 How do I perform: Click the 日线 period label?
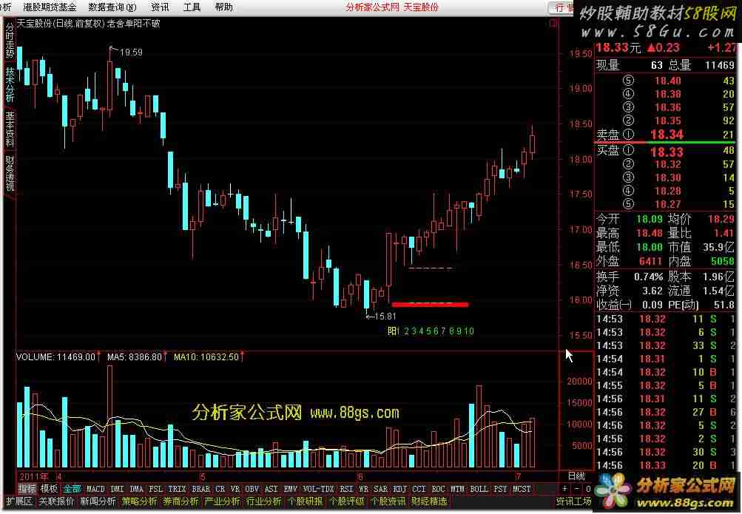point(577,476)
